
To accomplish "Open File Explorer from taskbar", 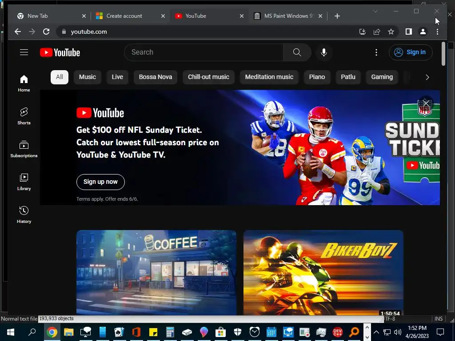I will tap(69, 332).
